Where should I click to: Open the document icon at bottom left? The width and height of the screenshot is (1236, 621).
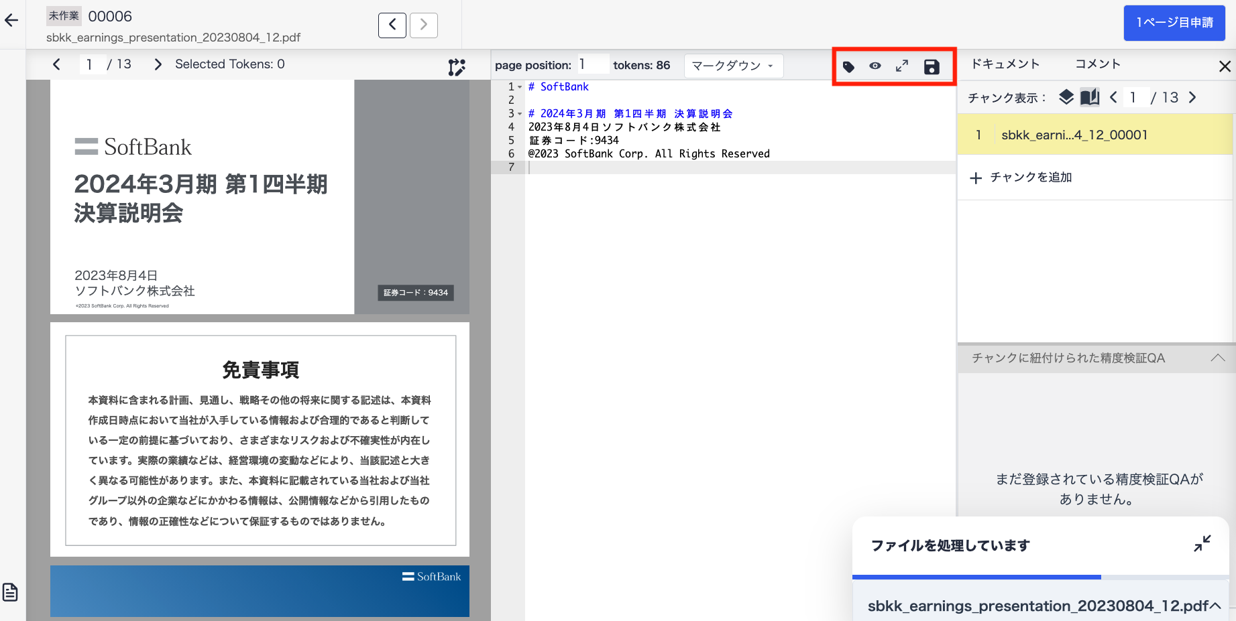(10, 592)
